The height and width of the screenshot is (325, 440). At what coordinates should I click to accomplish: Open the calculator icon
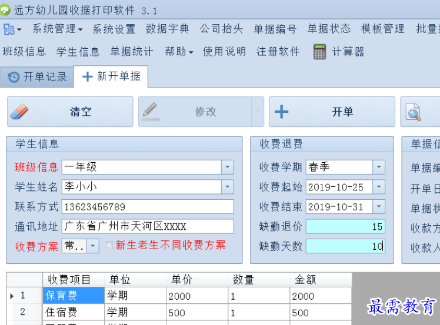(319, 52)
